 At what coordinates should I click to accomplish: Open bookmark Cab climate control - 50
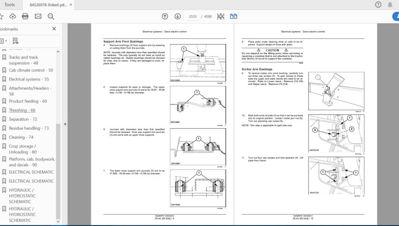click(31, 70)
